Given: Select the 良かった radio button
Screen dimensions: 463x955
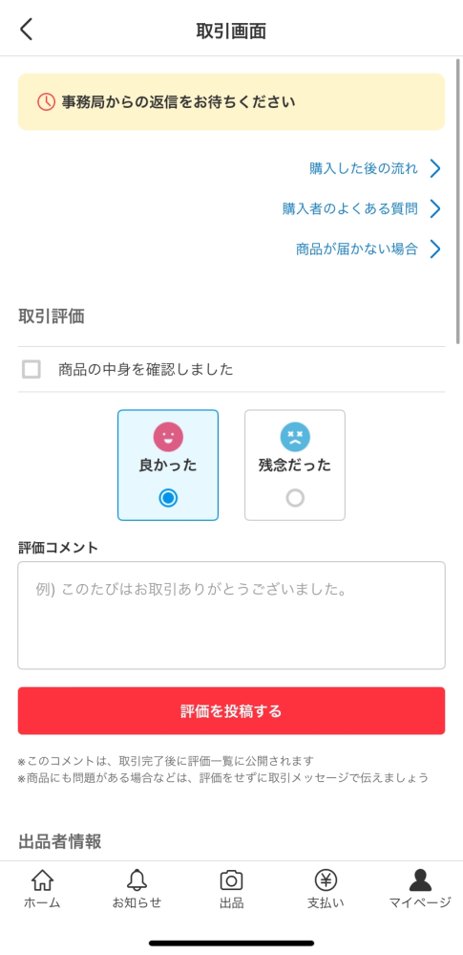Looking at the screenshot, I should (x=168, y=498).
